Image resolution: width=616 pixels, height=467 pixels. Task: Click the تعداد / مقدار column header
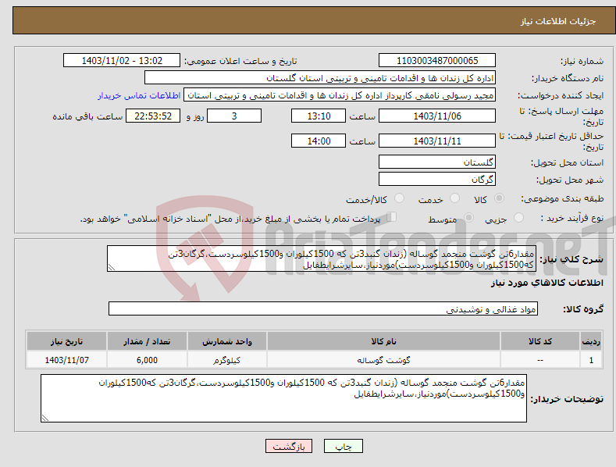tap(147, 341)
